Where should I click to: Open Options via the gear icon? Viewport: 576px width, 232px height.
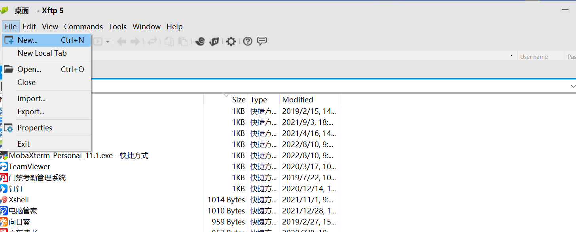coord(231,41)
